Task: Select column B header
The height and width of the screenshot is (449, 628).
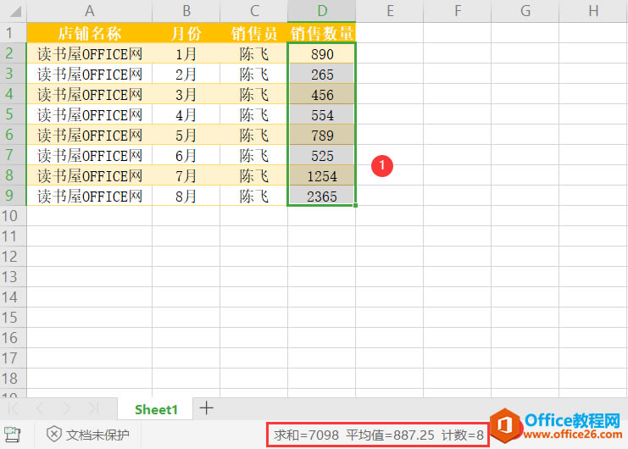Action: pyautogui.click(x=186, y=11)
